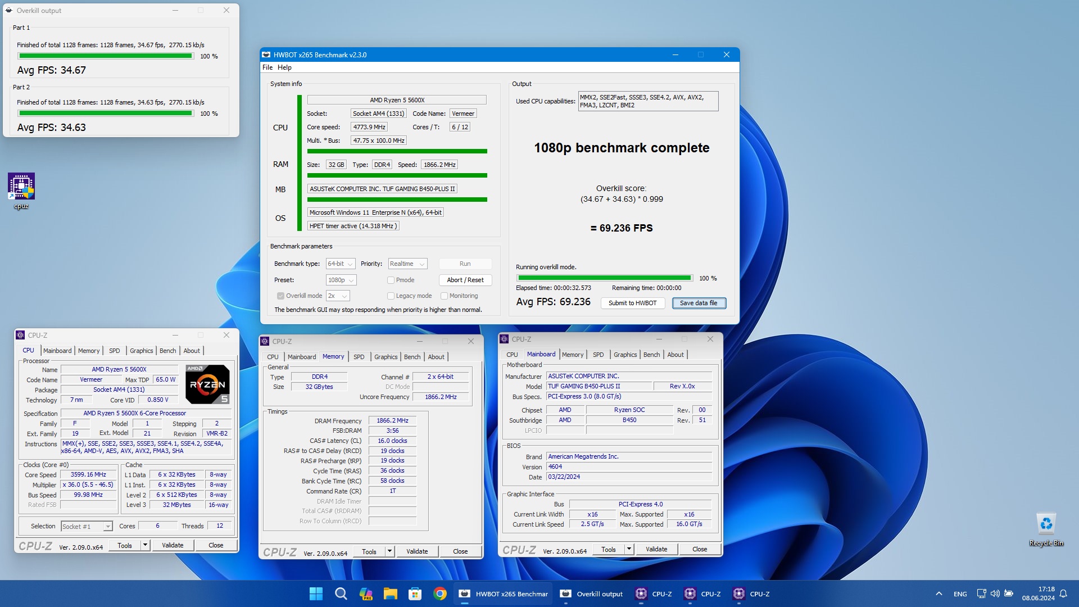Toggle the Pmode checkbox

point(391,280)
